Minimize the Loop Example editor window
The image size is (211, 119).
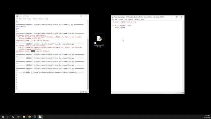click(172, 17)
